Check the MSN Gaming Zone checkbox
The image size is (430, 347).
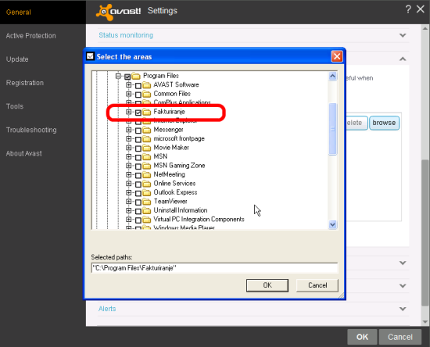point(138,166)
